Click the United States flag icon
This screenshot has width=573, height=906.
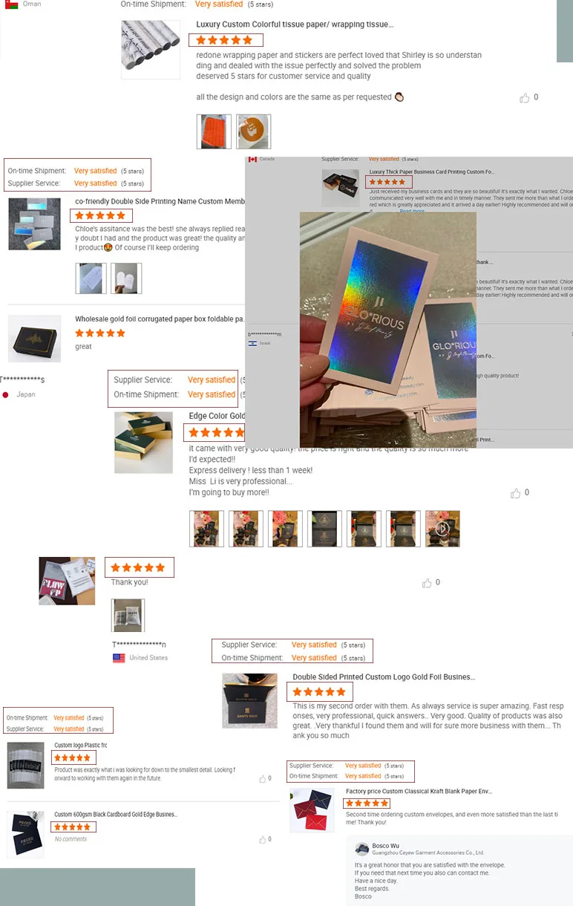pyautogui.click(x=119, y=658)
